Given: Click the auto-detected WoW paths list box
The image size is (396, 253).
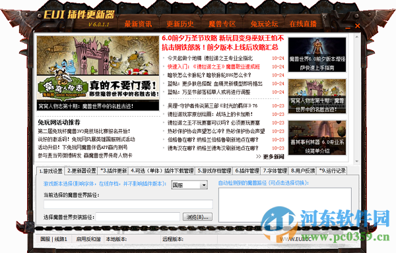Looking at the screenshot, I should pyautogui.click(x=285, y=205).
